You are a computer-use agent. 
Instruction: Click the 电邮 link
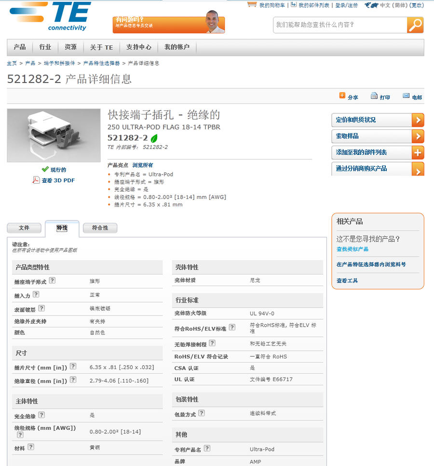point(417,97)
